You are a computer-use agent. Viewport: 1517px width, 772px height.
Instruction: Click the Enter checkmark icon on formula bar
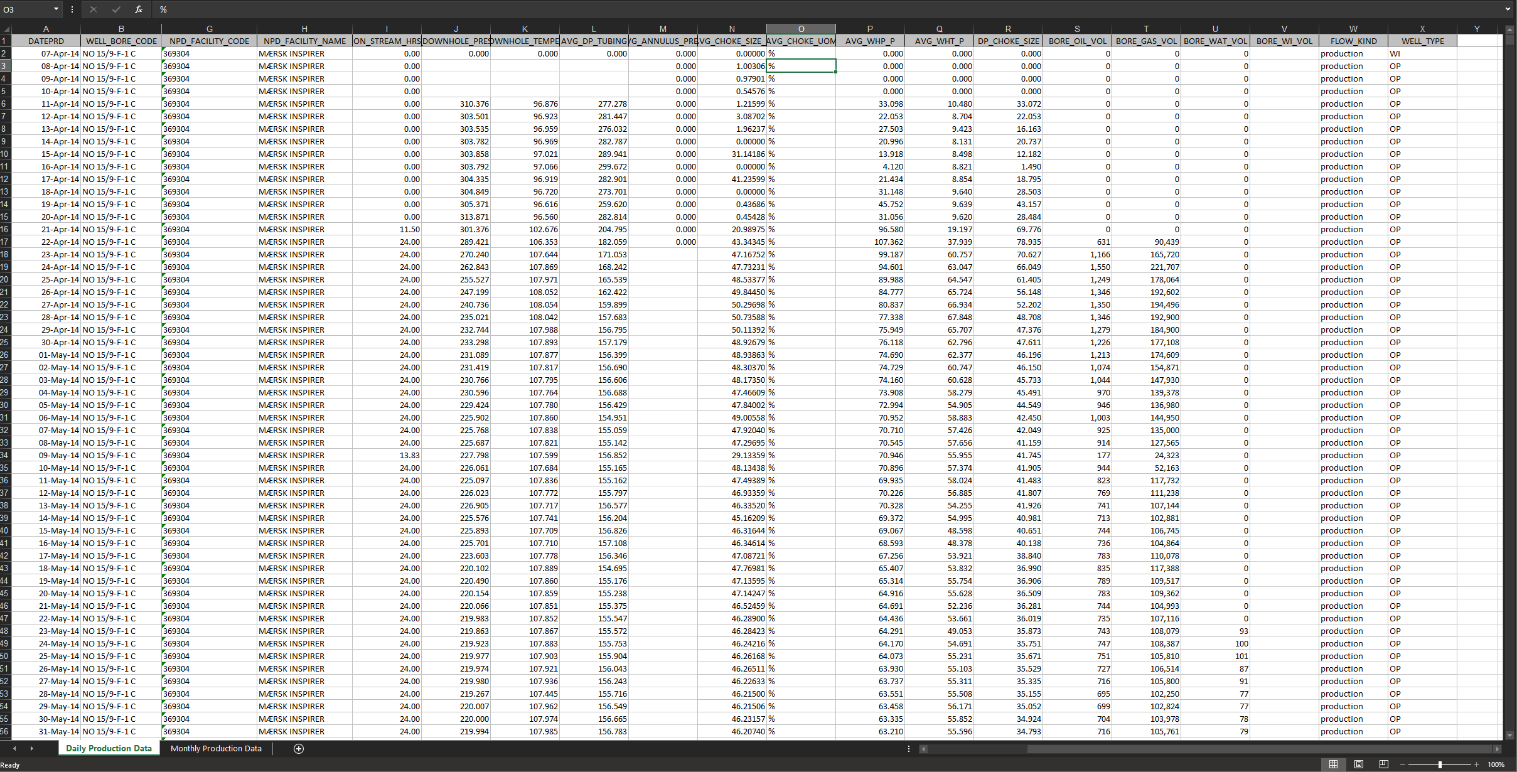(x=115, y=9)
